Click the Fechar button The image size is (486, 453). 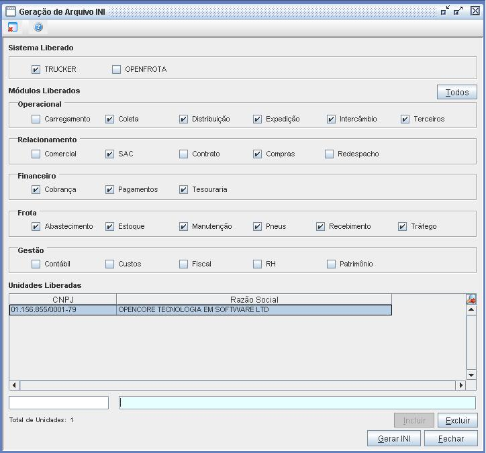point(450,438)
